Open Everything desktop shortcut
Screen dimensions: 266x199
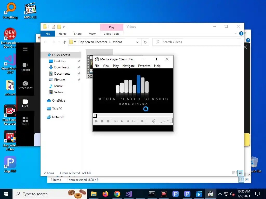[10, 10]
